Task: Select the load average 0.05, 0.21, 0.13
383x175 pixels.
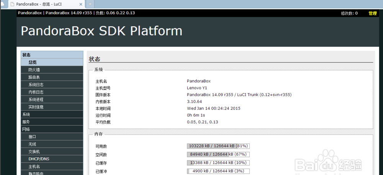Action: point(203,122)
